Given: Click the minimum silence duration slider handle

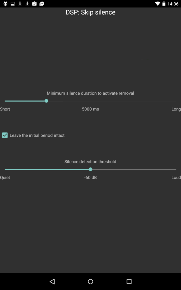Looking at the screenshot, I should point(46,101).
